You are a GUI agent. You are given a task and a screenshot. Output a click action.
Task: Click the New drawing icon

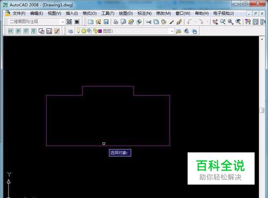pos(91,22)
